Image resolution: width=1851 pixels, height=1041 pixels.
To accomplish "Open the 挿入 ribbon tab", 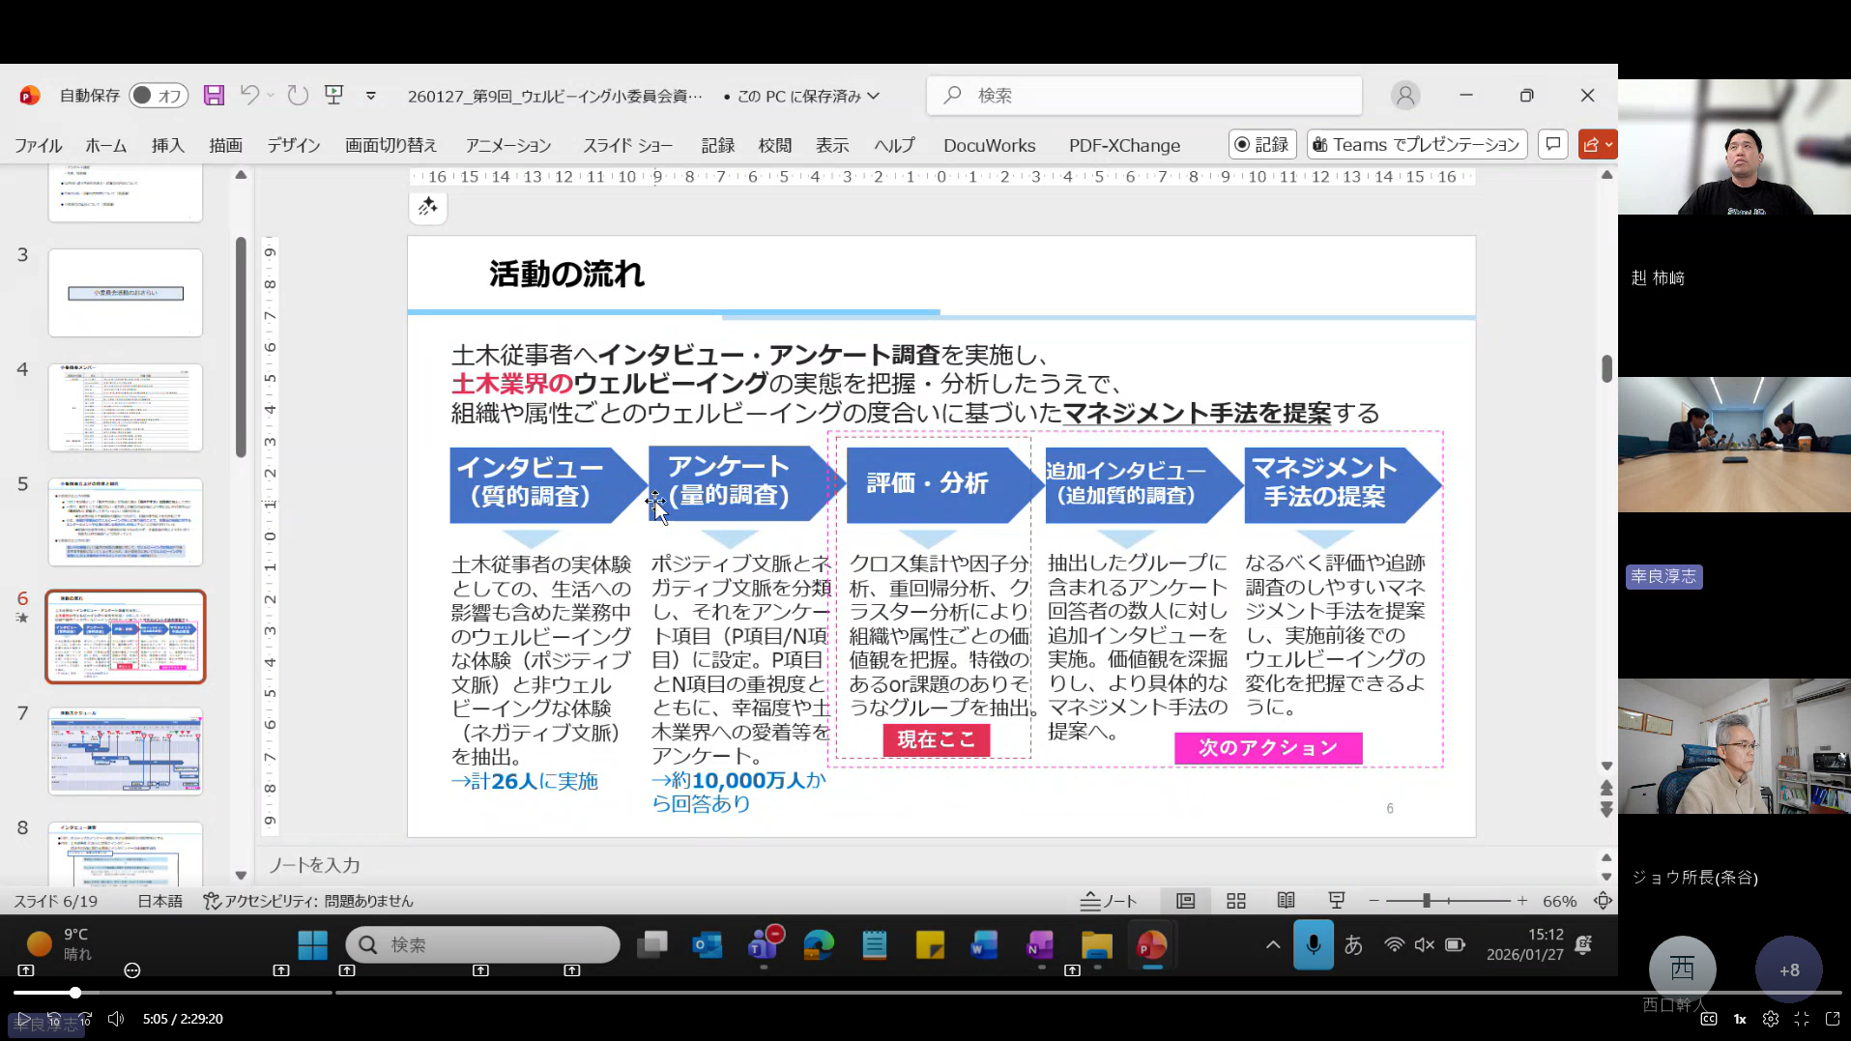I will click(x=167, y=145).
